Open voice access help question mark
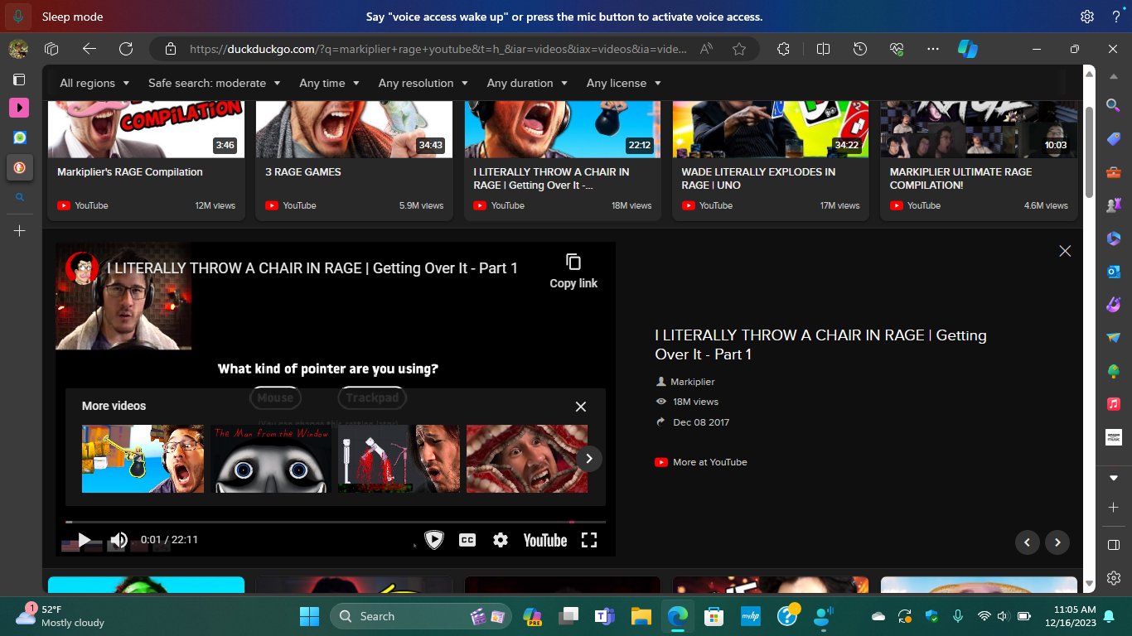 (1115, 17)
